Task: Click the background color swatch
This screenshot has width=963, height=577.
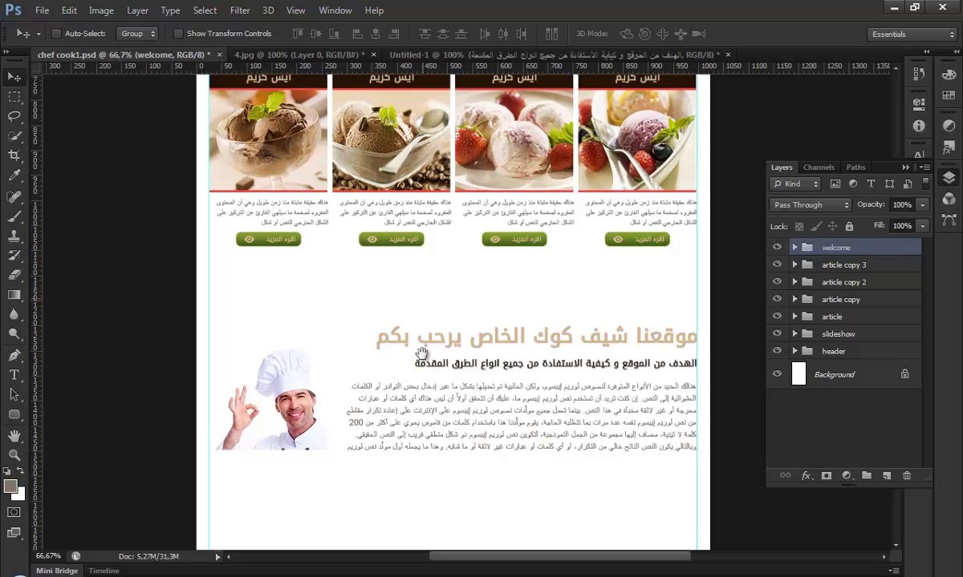Action: 20,494
